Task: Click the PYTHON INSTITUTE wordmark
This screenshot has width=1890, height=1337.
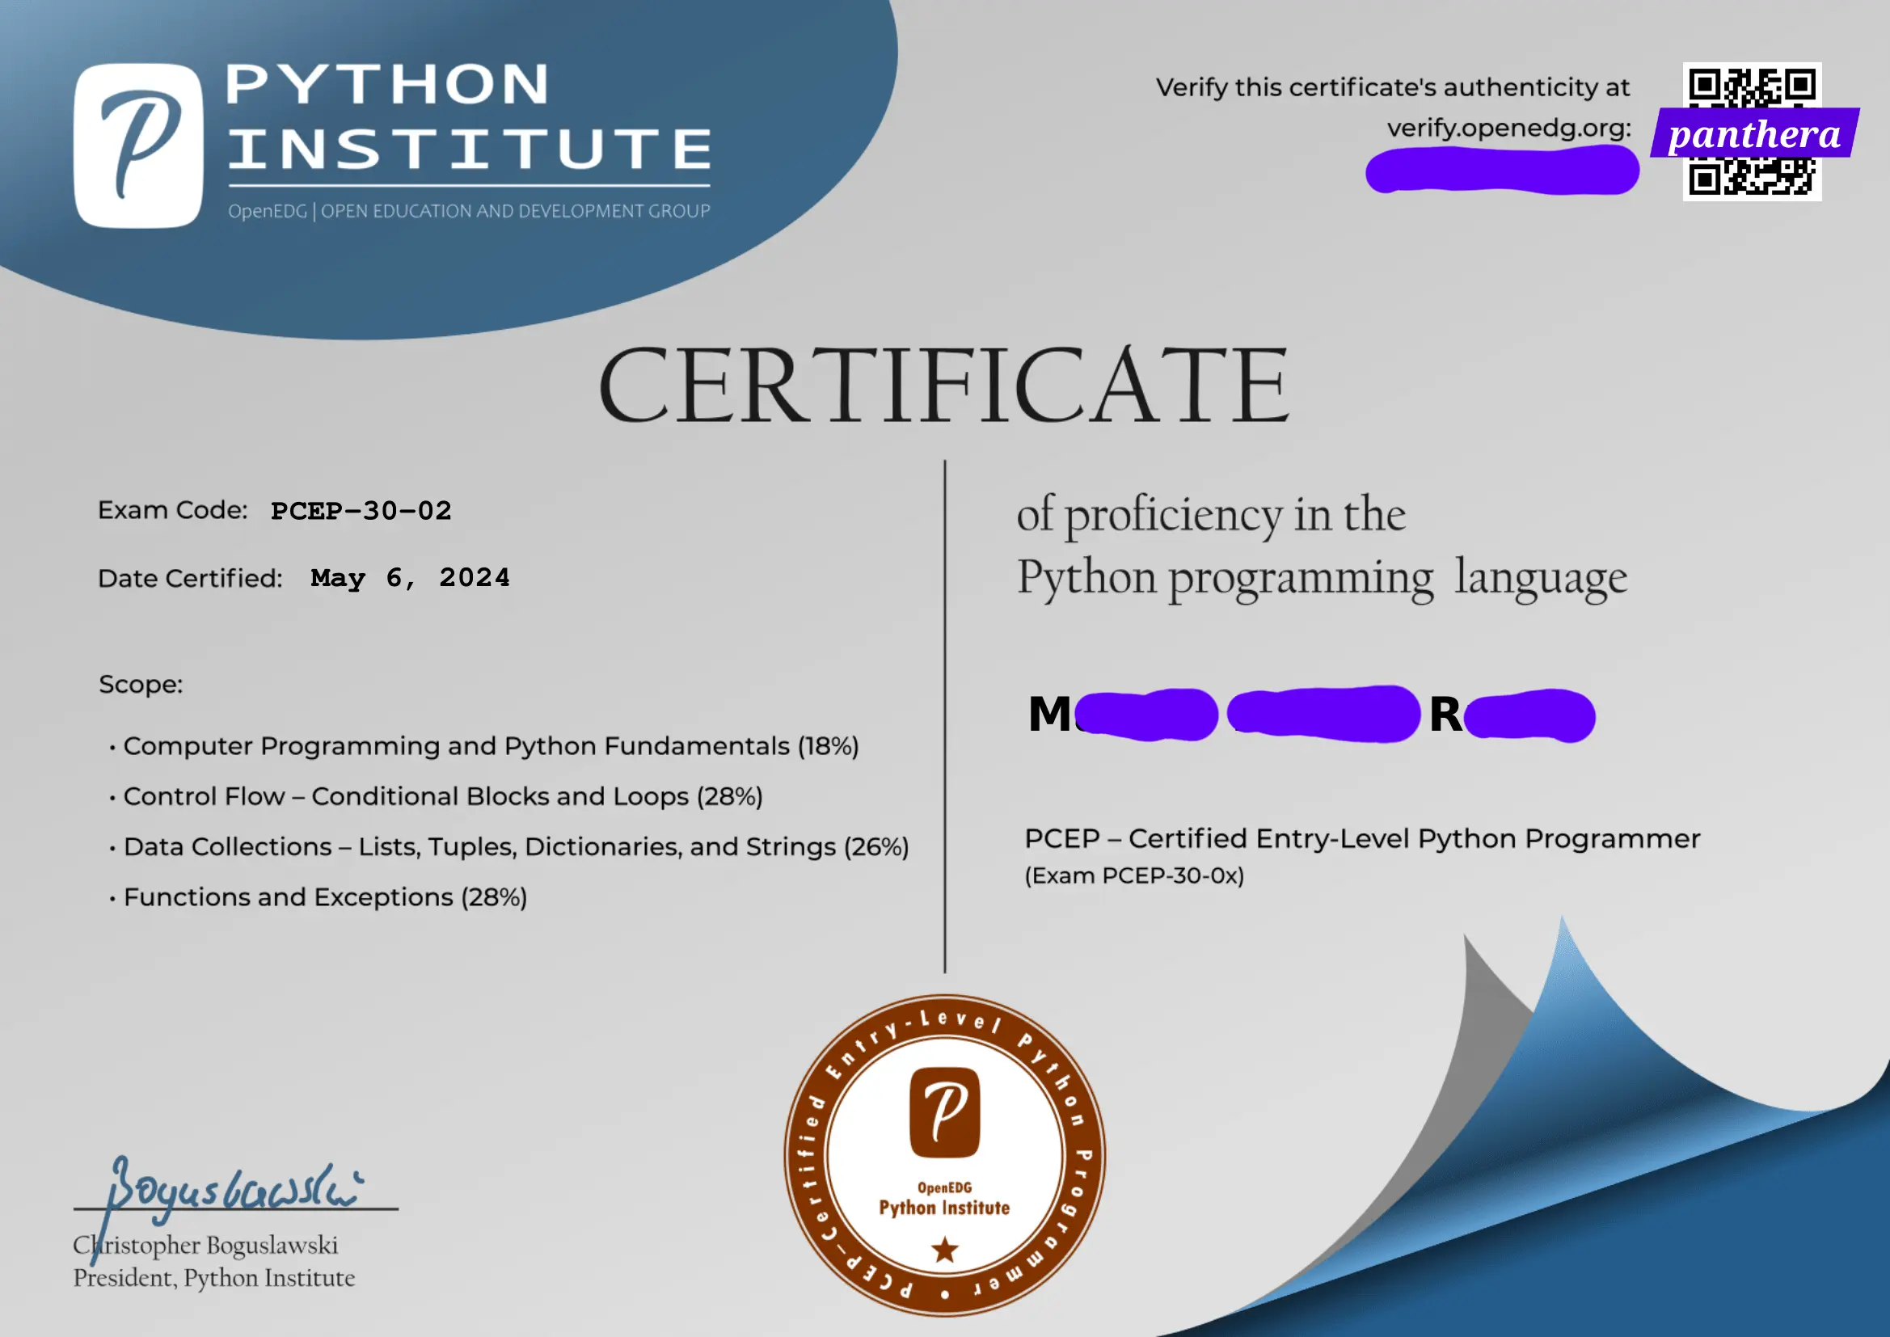Action: [x=468, y=116]
